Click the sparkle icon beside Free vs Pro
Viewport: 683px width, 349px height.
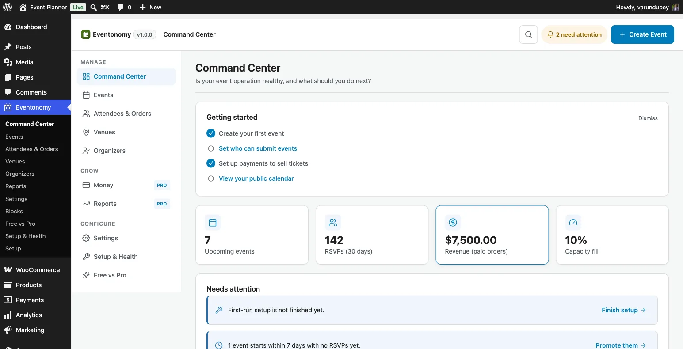click(x=86, y=275)
